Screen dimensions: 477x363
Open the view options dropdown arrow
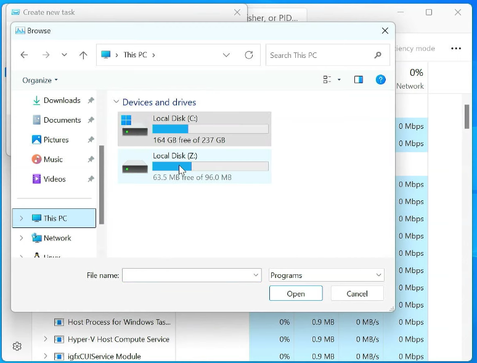339,80
